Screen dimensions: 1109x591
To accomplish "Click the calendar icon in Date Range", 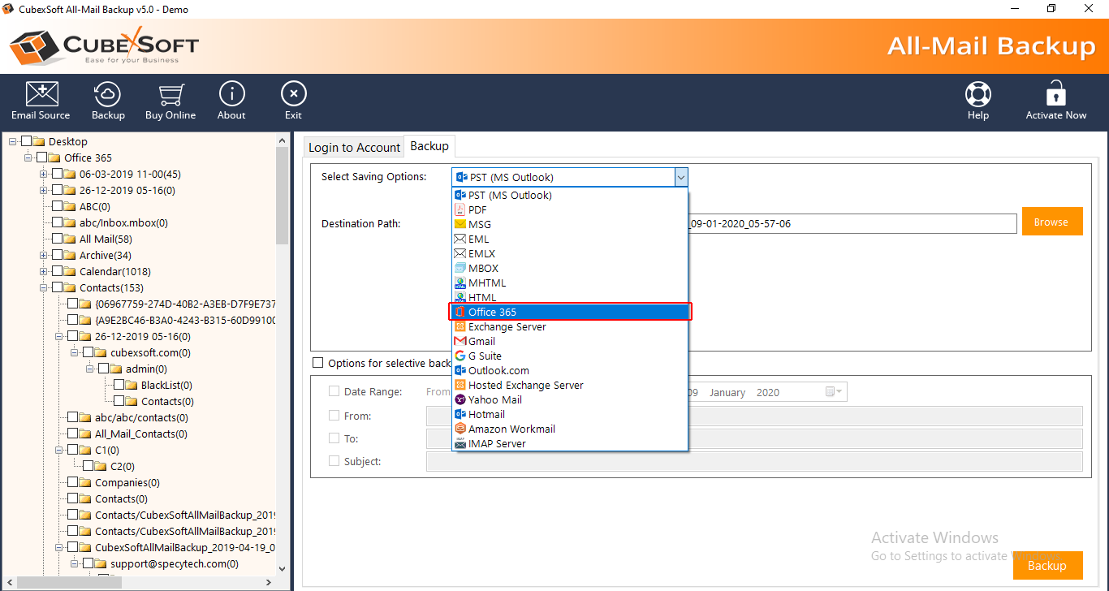I will 831,392.
